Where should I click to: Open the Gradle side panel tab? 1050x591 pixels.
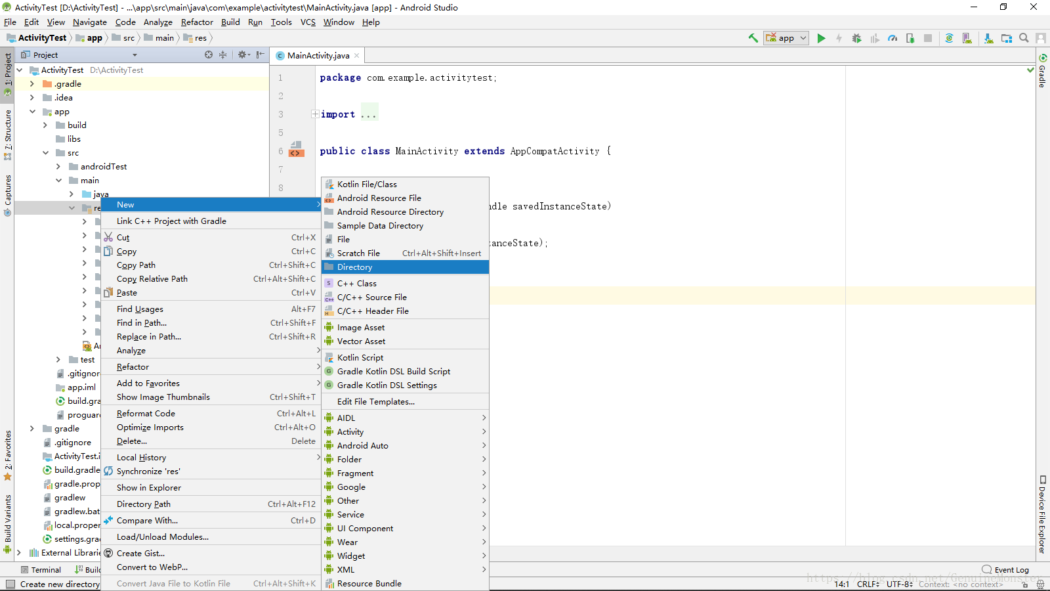(1042, 71)
